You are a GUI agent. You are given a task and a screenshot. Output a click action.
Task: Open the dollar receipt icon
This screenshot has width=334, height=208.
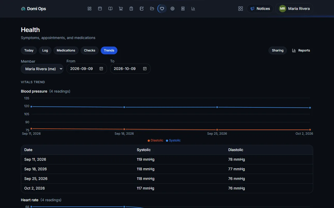click(x=183, y=9)
